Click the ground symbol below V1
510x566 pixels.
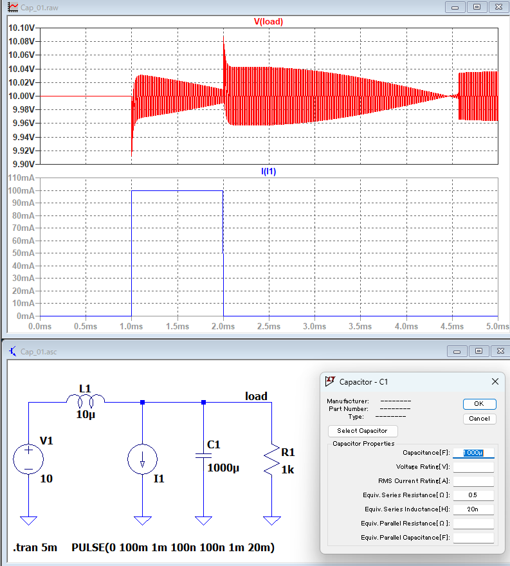coord(28,520)
